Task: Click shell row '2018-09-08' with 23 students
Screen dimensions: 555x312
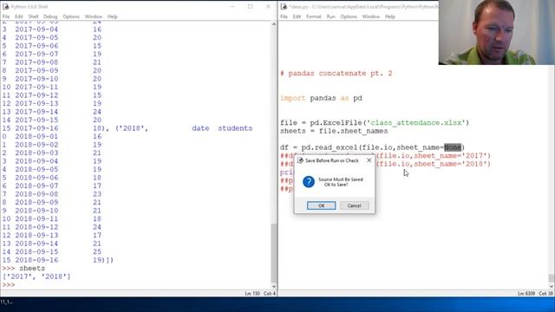Action: pos(52,194)
